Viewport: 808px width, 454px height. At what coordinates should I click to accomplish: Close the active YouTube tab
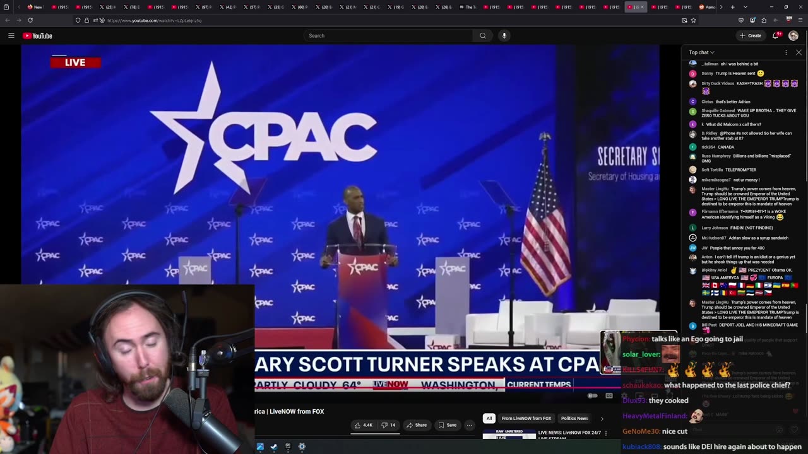(x=643, y=7)
